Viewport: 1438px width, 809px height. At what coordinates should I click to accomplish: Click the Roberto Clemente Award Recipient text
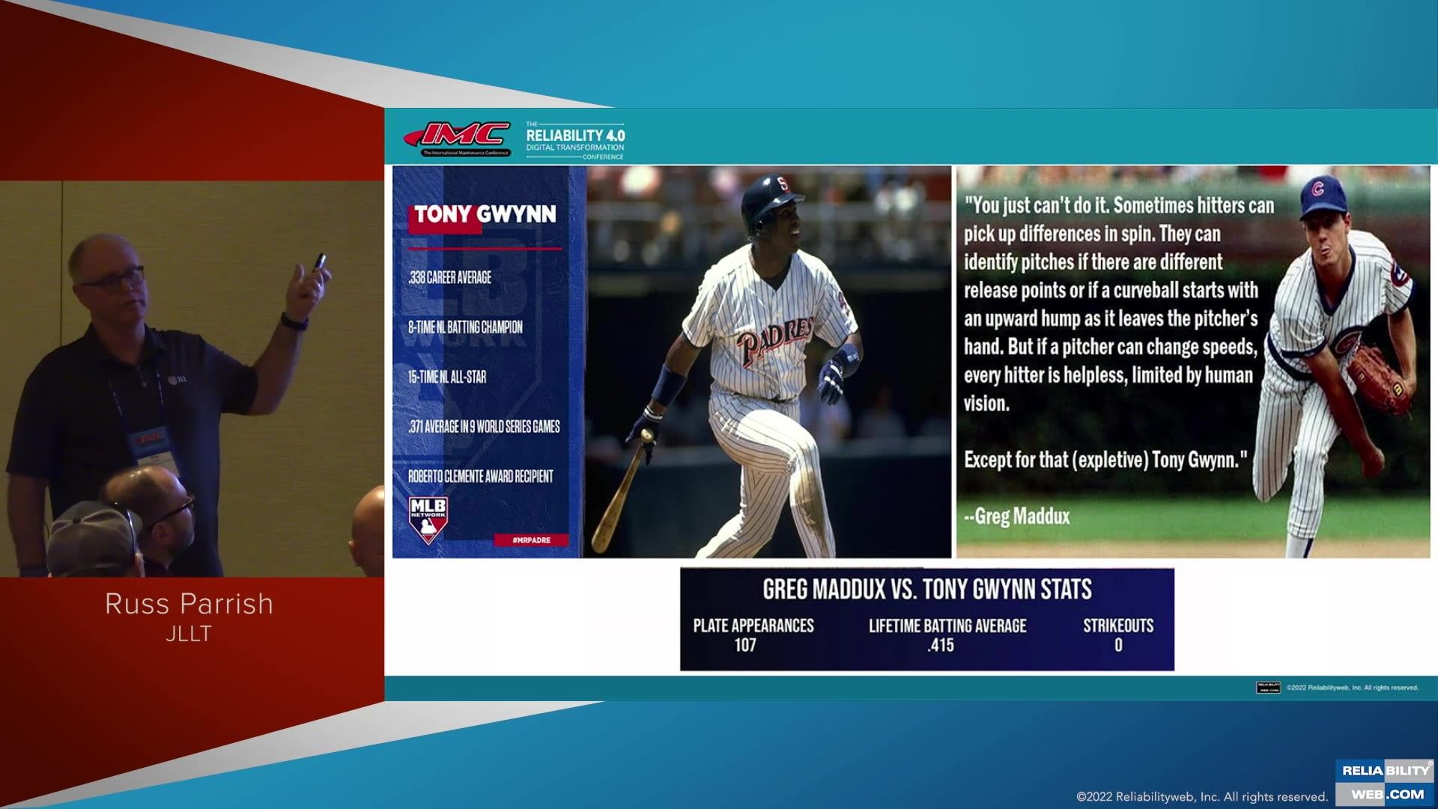pos(480,476)
